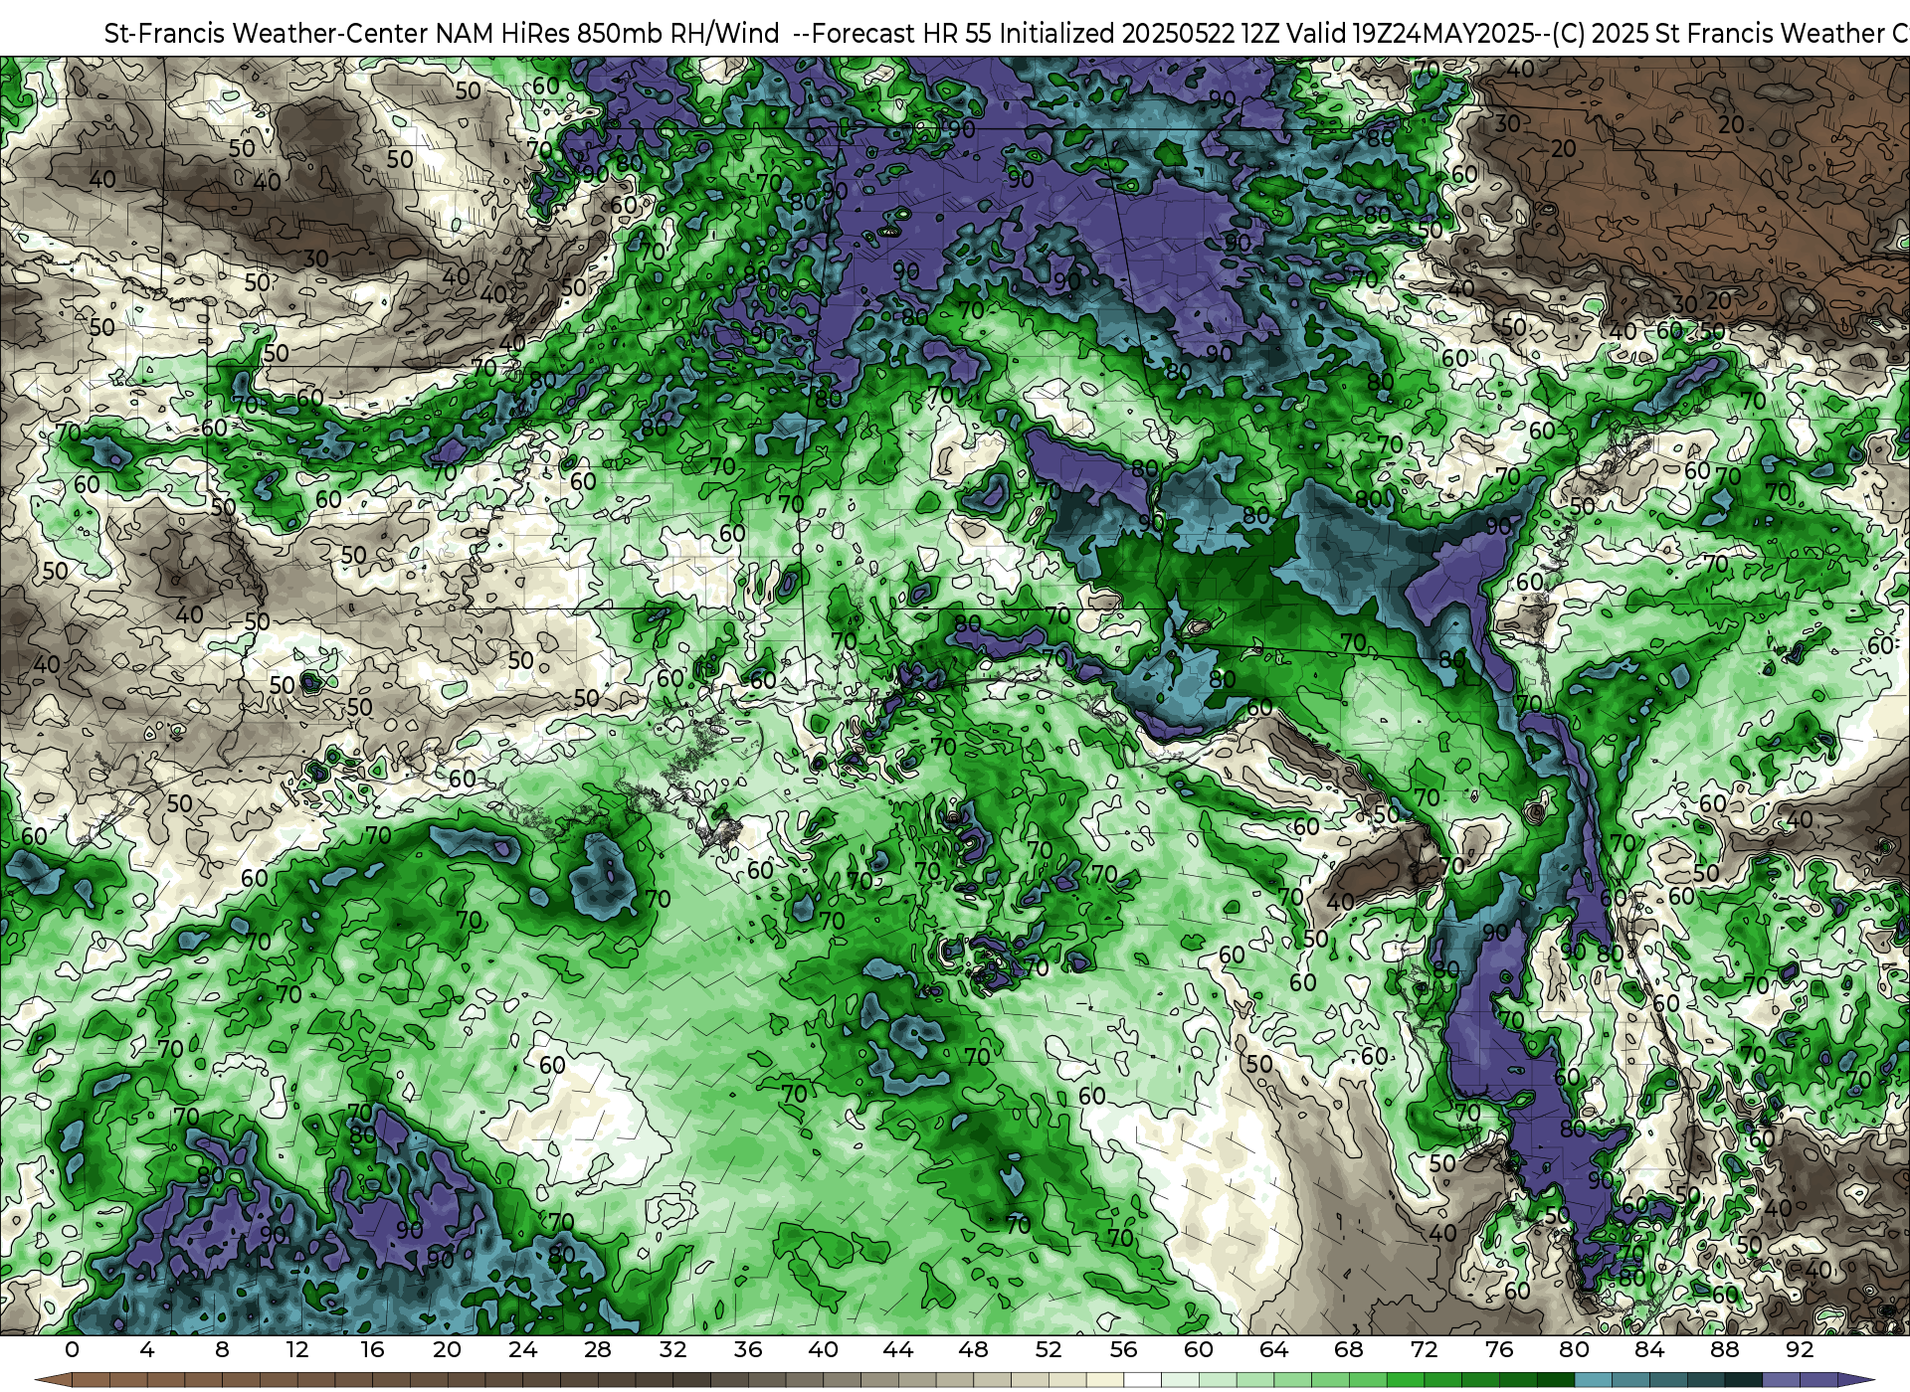This screenshot has width=1910, height=1392.
Task: Click the colorbar tick label 20
Action: tap(448, 1350)
